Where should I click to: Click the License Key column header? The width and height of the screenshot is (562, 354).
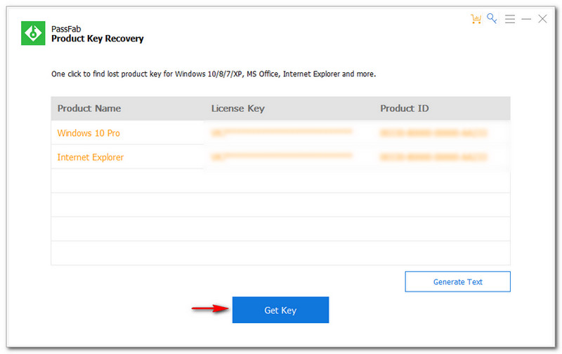click(x=237, y=109)
